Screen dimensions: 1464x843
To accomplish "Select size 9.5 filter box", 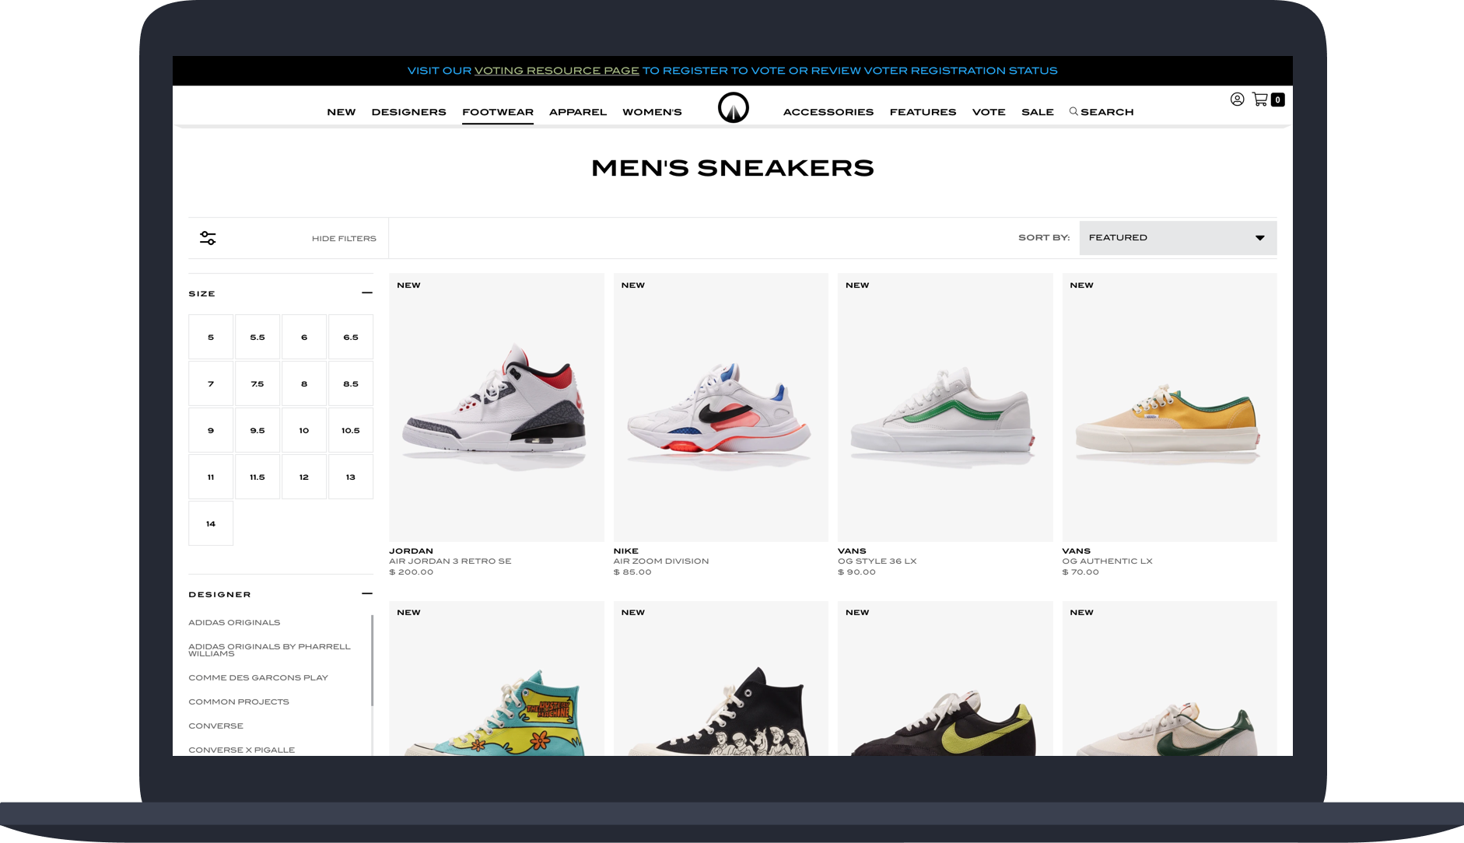I will click(257, 430).
